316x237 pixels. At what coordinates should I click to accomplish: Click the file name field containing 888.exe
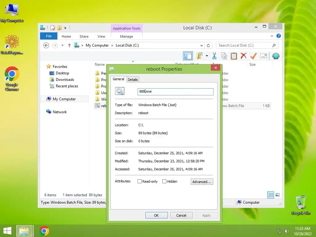175,91
